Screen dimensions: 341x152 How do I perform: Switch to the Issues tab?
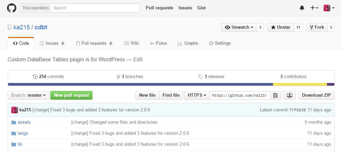tap(52, 43)
